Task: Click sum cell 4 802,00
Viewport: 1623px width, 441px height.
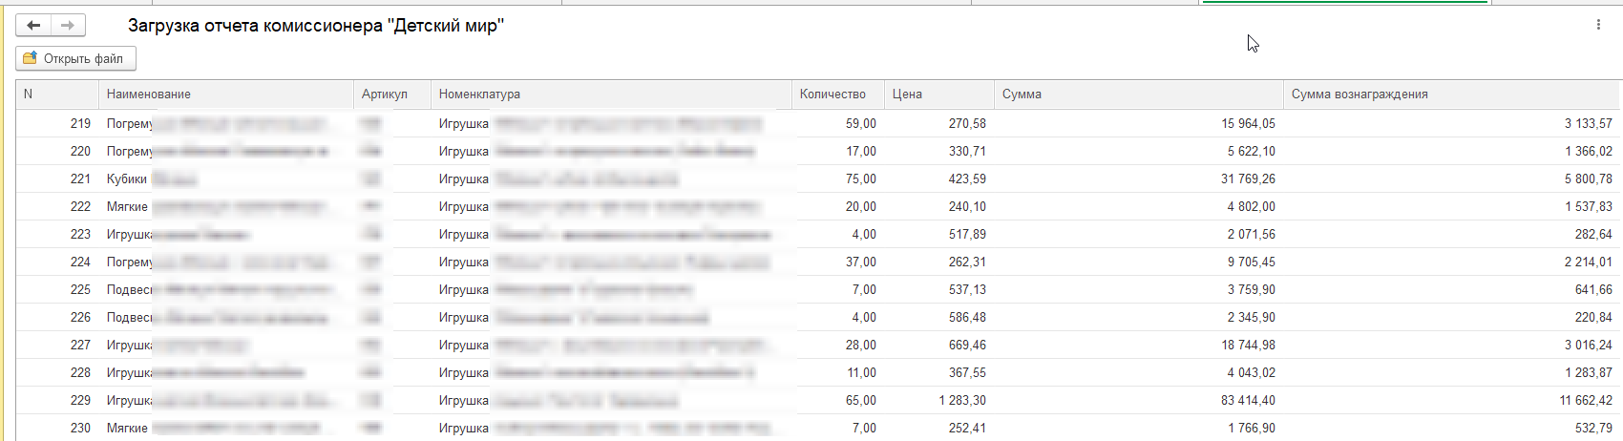Action: point(1139,206)
